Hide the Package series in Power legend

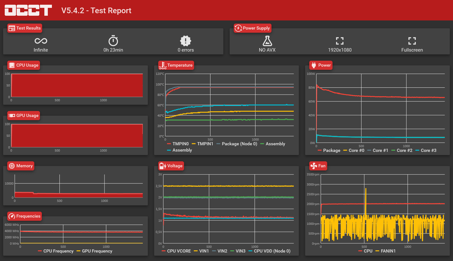pyautogui.click(x=329, y=150)
